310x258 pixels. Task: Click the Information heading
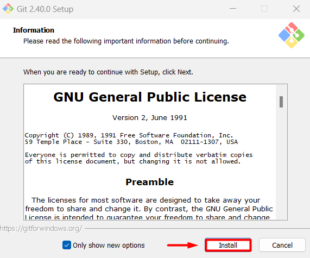pos(34,30)
